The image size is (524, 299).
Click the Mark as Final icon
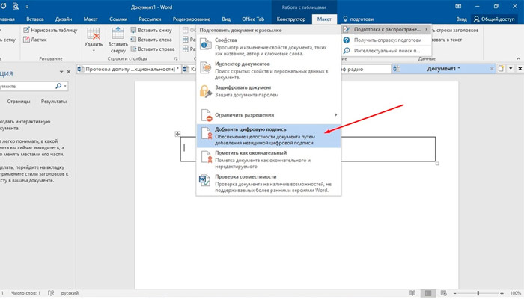206,157
